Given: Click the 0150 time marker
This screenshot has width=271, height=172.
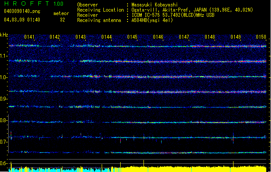Looking at the screenshot, I should (261, 37).
